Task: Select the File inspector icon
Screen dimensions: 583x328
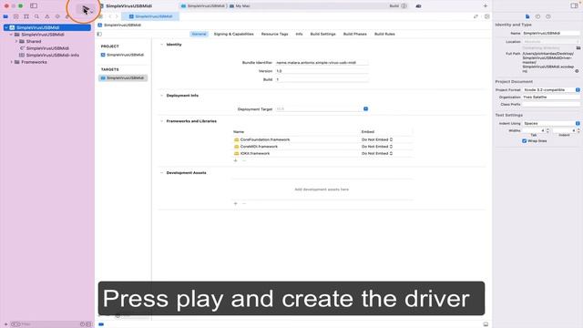Action: [x=527, y=16]
